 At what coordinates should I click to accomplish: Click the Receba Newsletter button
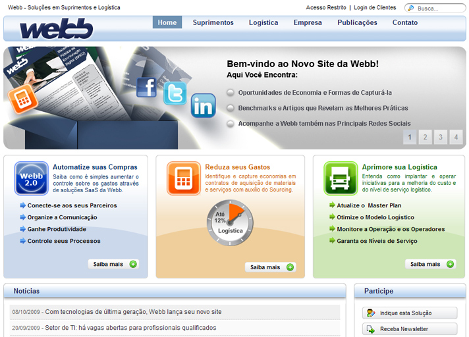click(x=410, y=329)
